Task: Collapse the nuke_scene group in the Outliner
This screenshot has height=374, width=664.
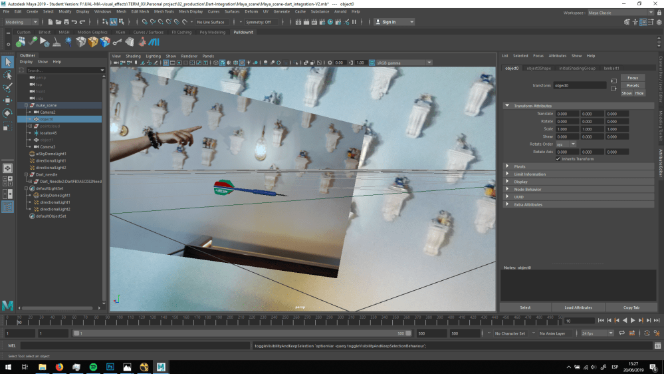Action: [x=27, y=105]
